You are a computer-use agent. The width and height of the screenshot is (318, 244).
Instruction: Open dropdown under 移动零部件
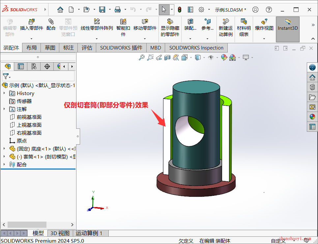145,39
